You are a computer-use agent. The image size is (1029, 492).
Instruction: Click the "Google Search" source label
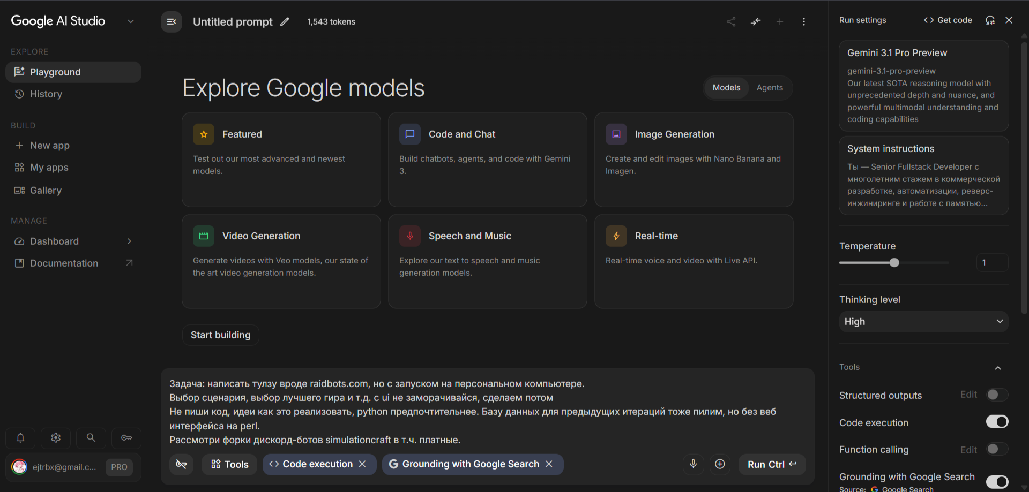coord(907,489)
